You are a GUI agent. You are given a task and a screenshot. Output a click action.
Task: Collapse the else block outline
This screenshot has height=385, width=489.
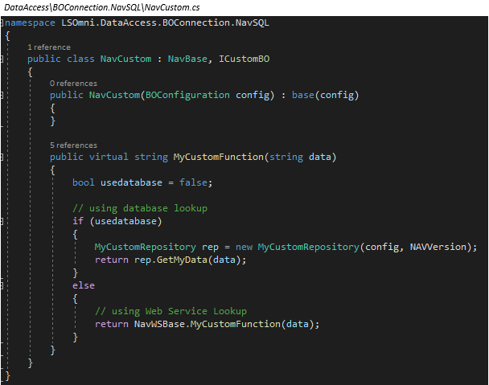[x=3, y=285]
